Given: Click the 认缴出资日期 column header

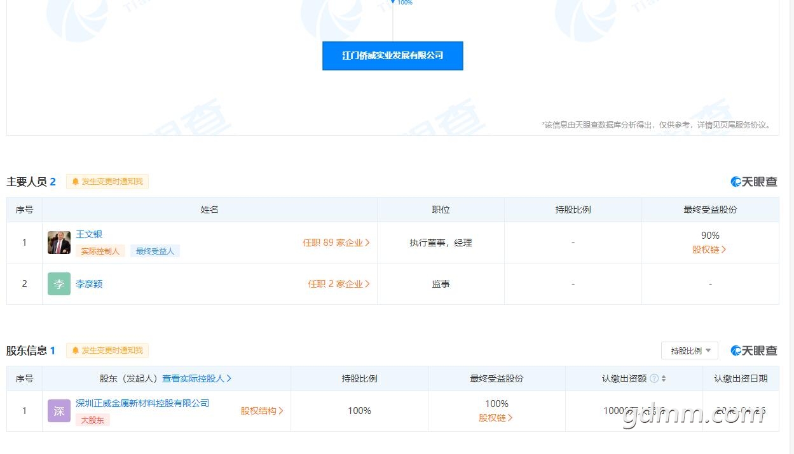Looking at the screenshot, I should pyautogui.click(x=741, y=378).
